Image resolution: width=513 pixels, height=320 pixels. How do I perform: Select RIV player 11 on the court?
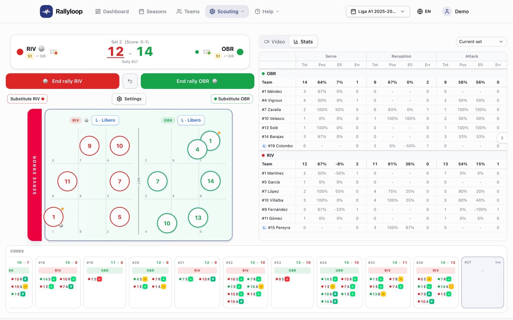coord(67,181)
